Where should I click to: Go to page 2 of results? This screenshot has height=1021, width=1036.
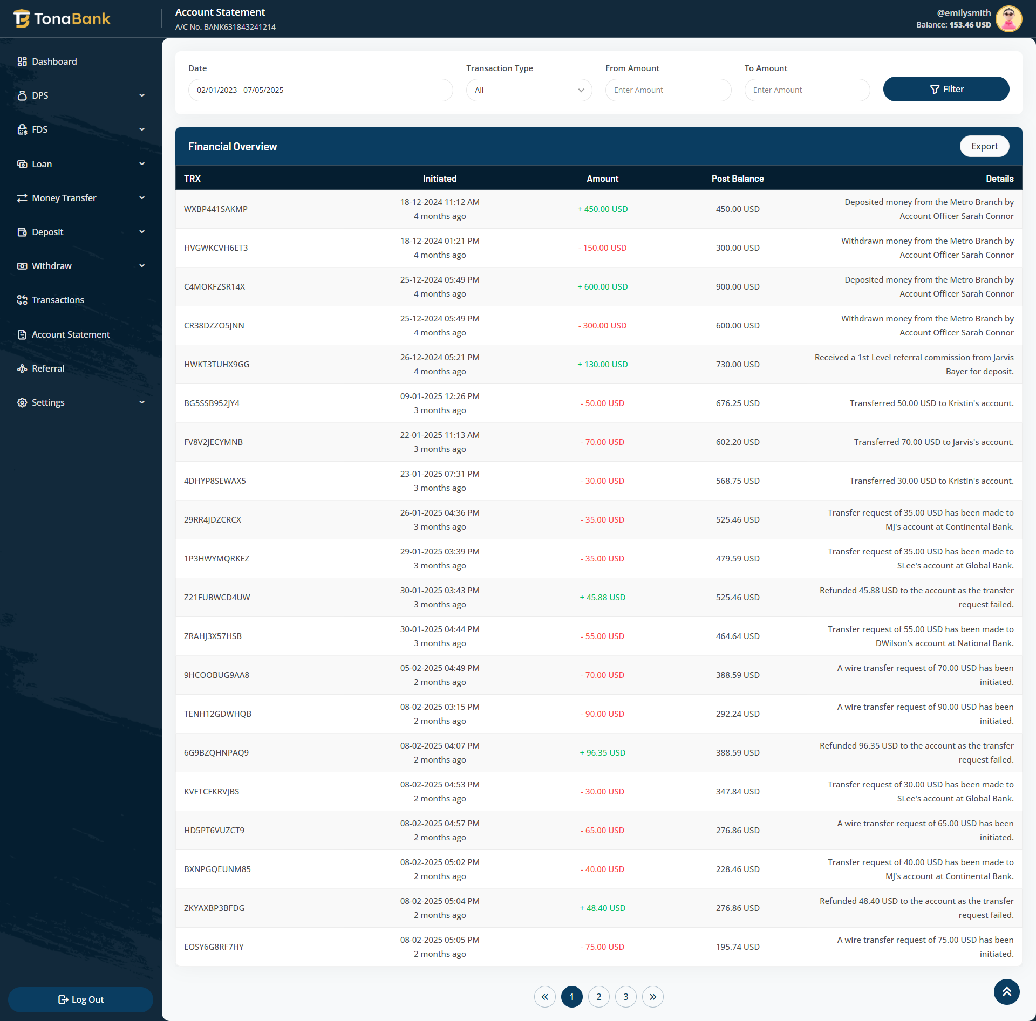(x=598, y=997)
